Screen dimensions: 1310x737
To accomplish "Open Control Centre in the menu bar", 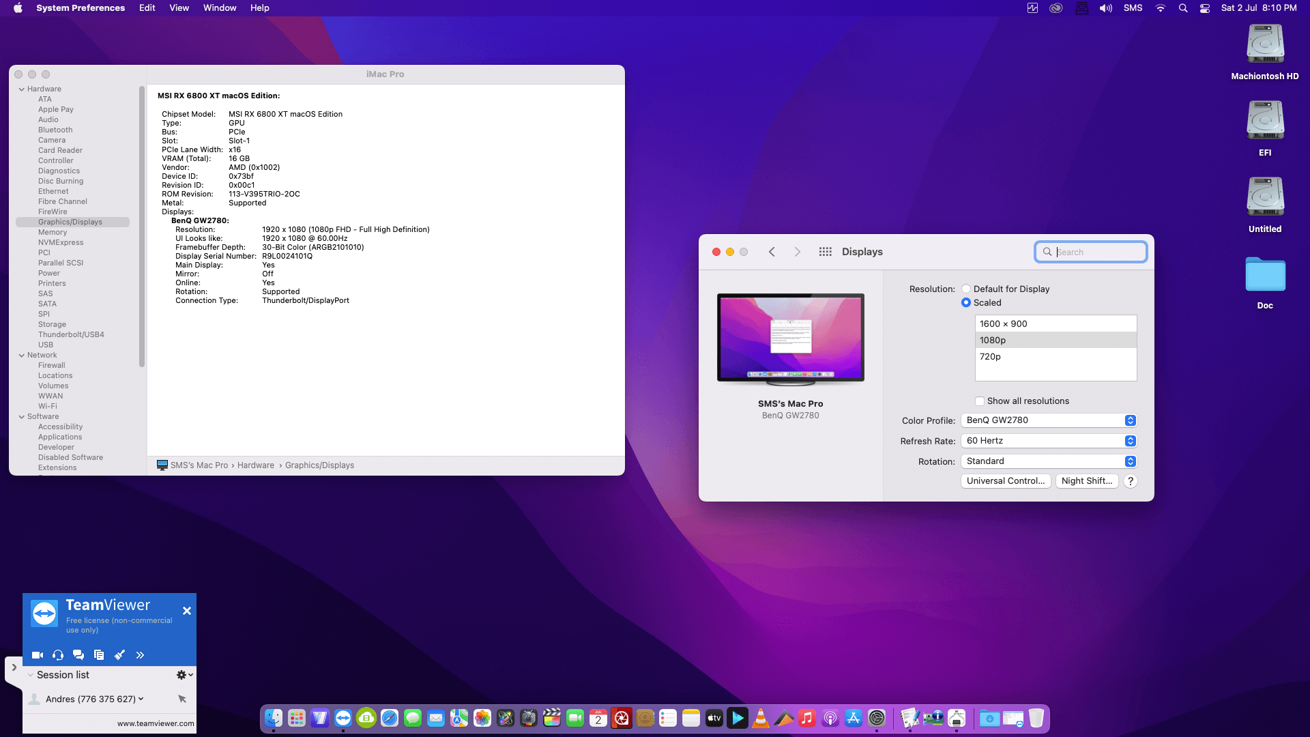I will tap(1205, 8).
